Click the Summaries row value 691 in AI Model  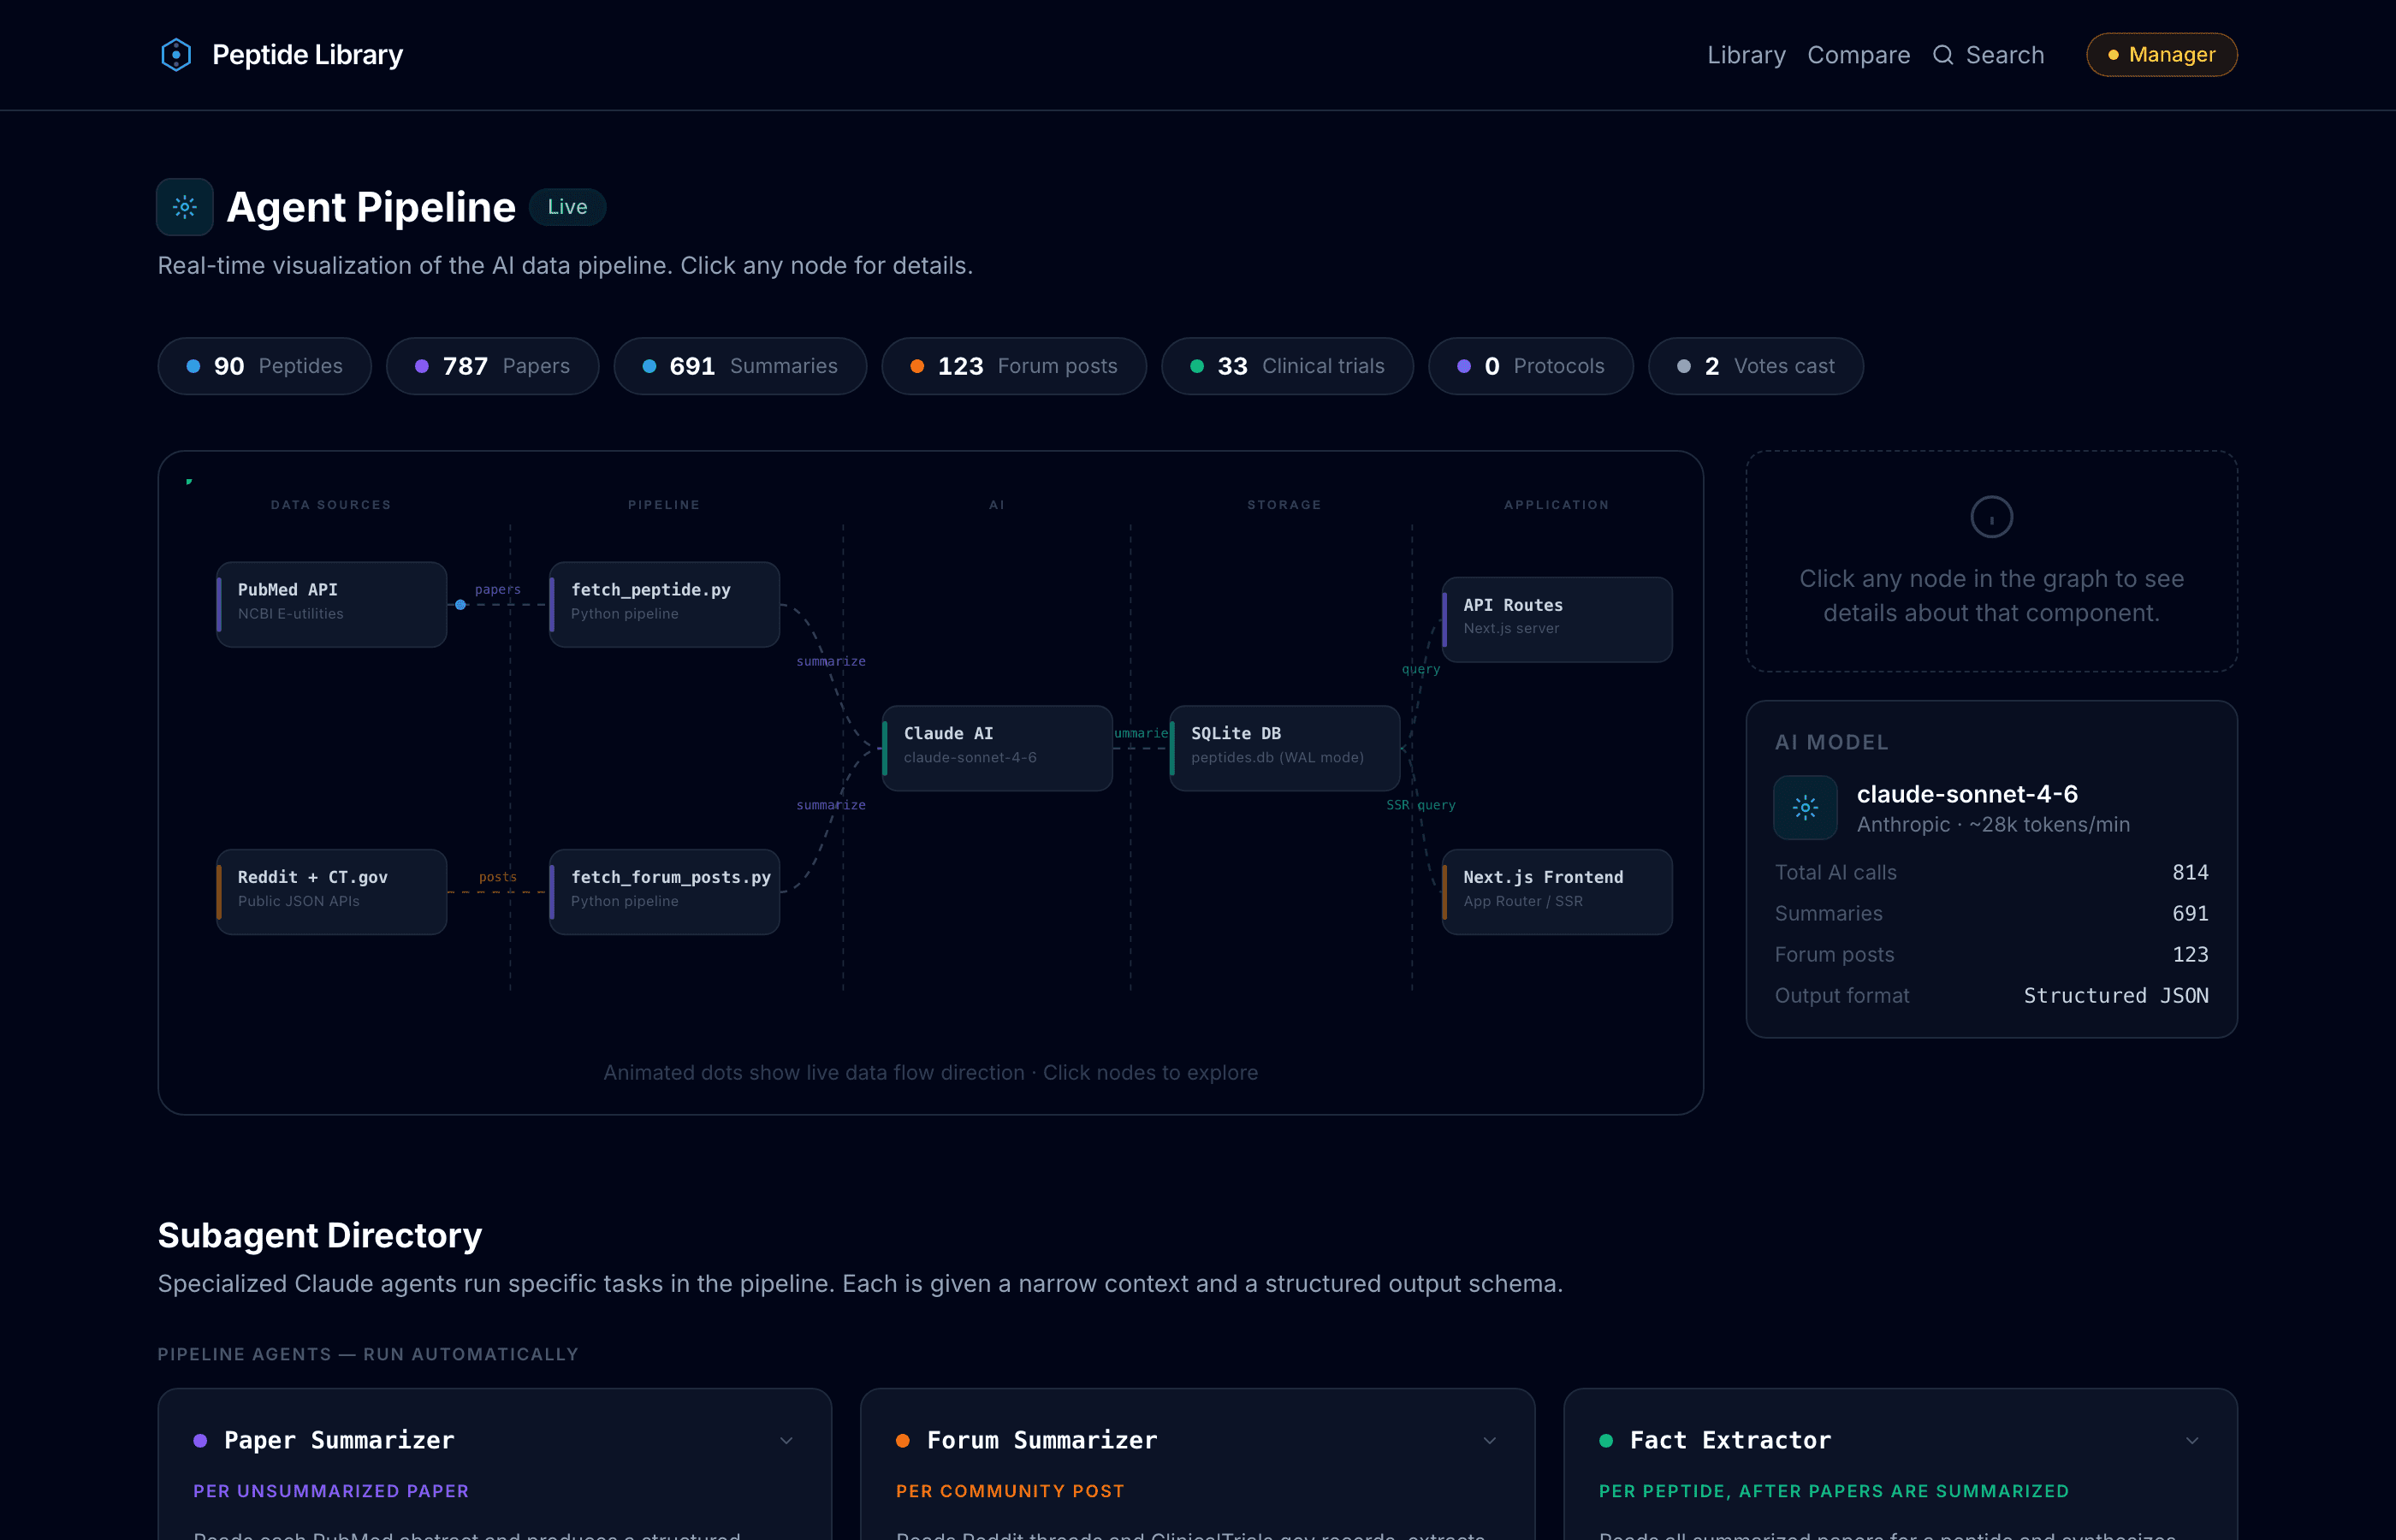tap(2190, 913)
